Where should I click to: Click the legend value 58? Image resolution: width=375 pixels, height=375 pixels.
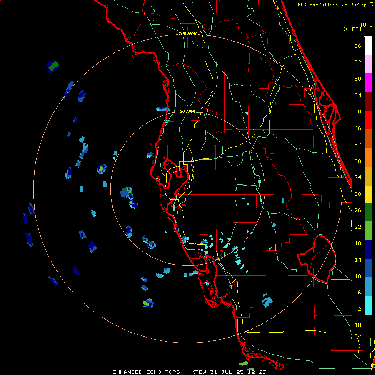click(x=358, y=79)
